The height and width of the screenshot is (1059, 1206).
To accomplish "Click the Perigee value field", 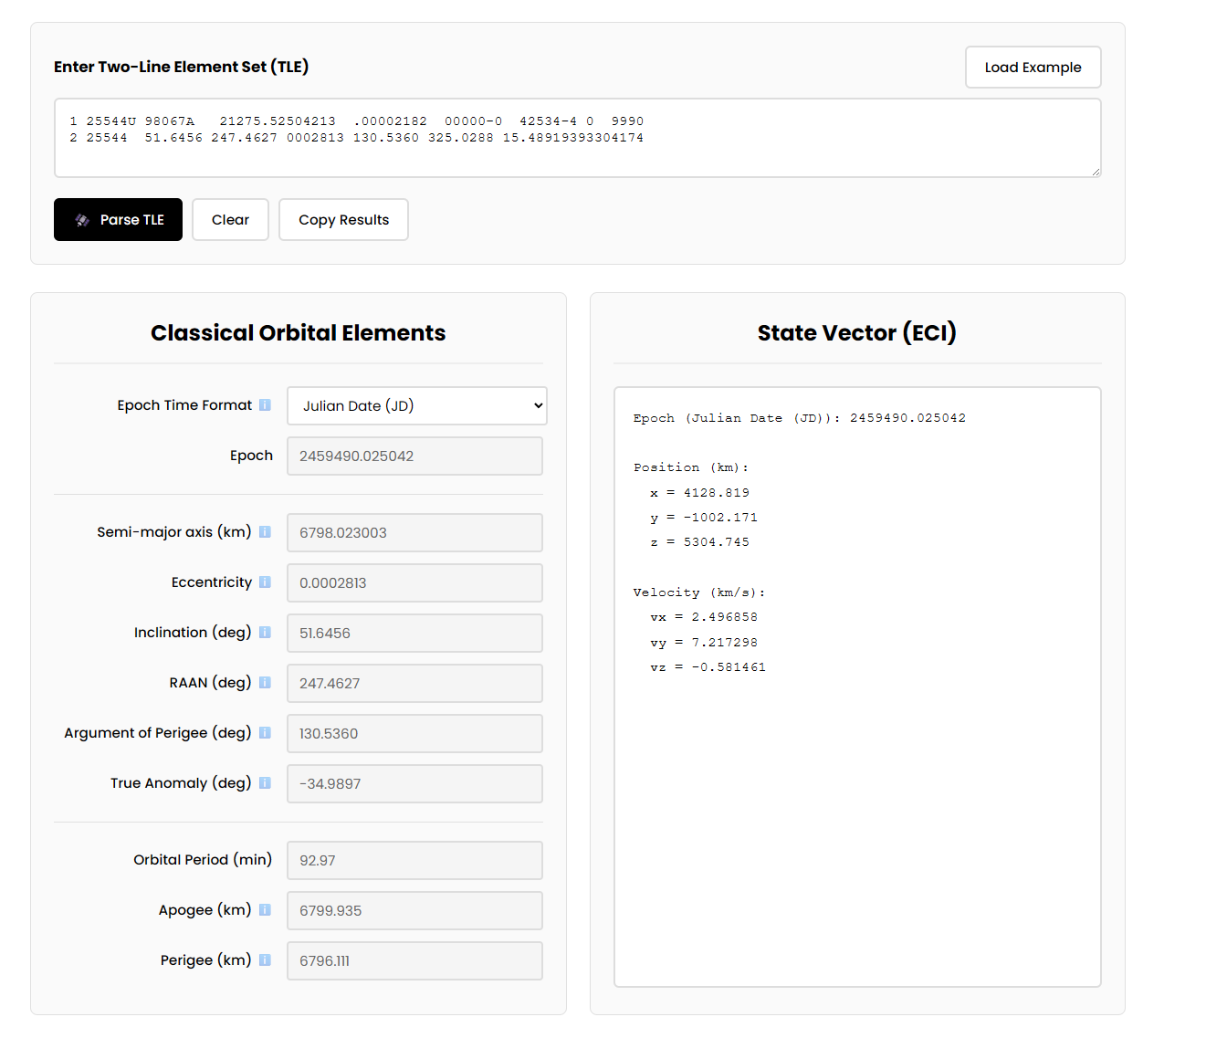I will click(x=414, y=960).
